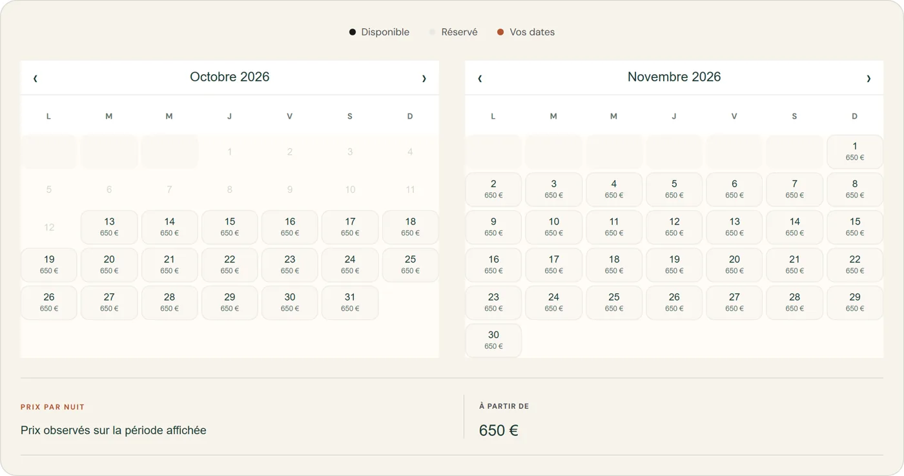Choose November 26 in Novembre calendar

[x=674, y=302]
